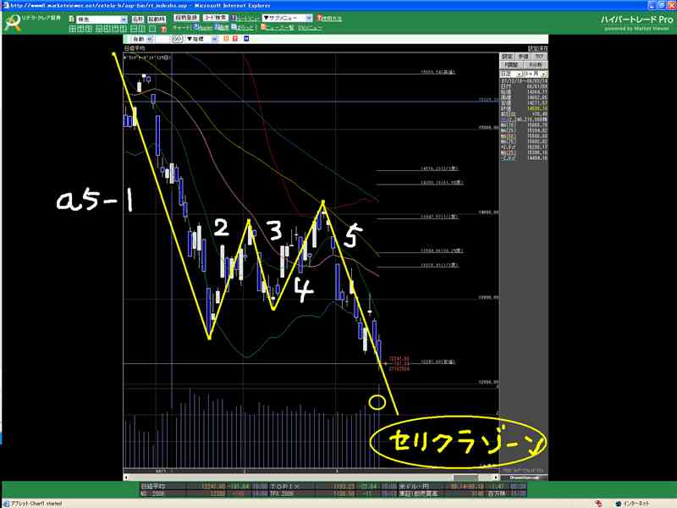Open the 3ヶ月 range dropdown
This screenshot has width=677, height=508.
(536, 74)
